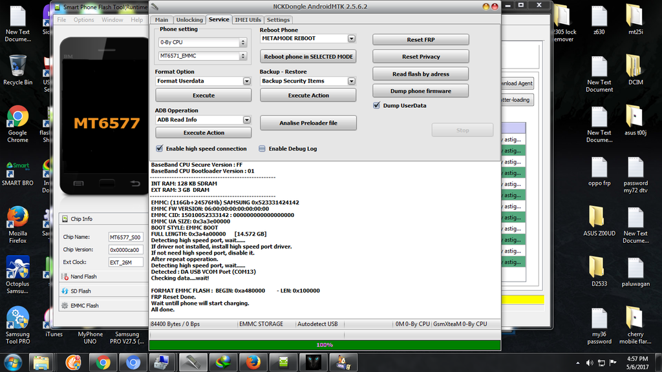Viewport: 662px width, 372px height.
Task: Open the Reboot Phone mode dropdown
Action: click(x=351, y=39)
